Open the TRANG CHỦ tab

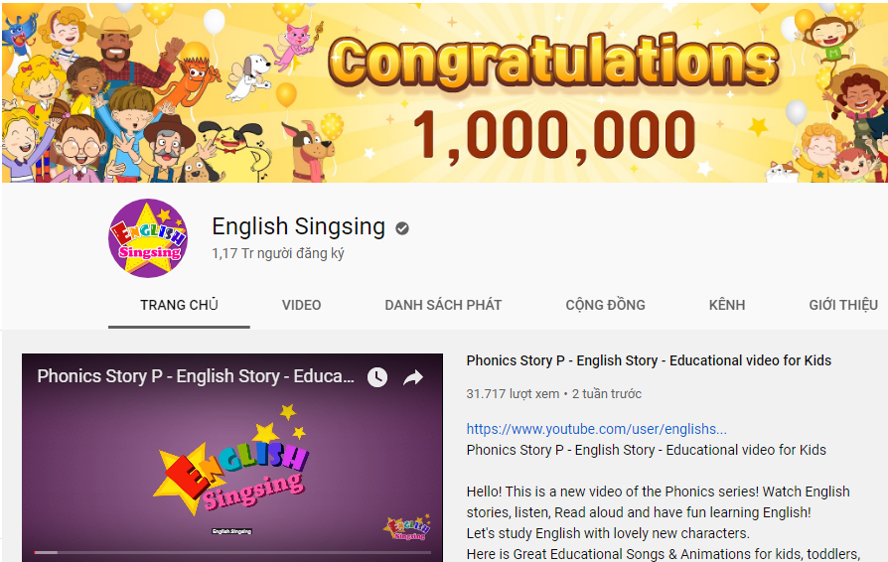(179, 305)
